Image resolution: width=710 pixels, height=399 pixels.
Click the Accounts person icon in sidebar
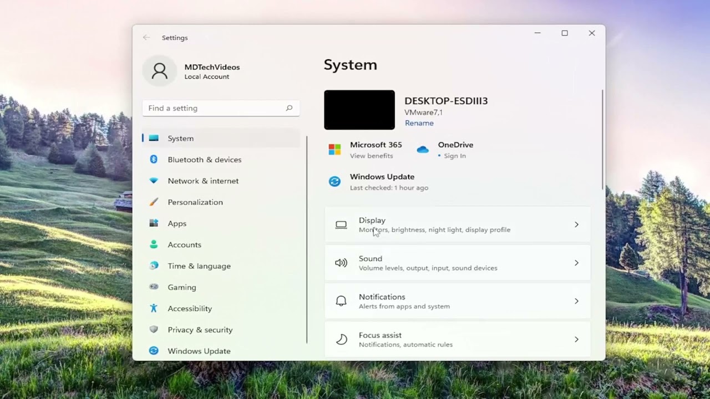point(154,244)
